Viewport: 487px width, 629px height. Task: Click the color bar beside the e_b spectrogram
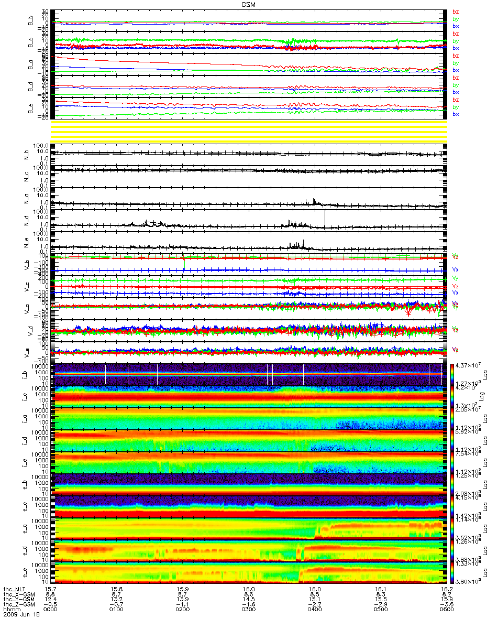tap(451, 484)
